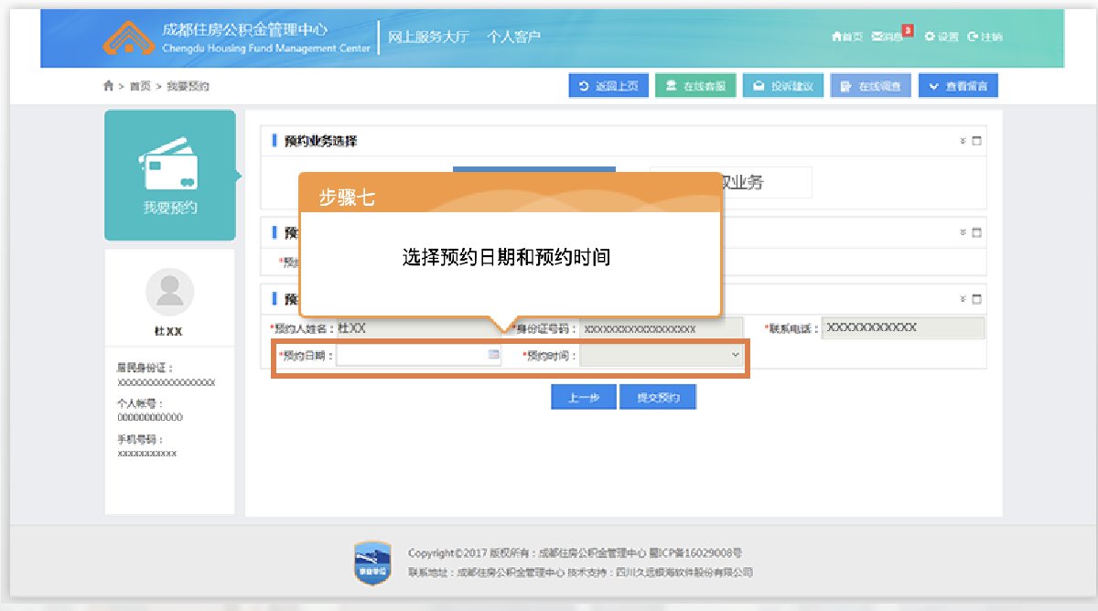The height and width of the screenshot is (611, 1098).
Task: Open 投诉建议 complaints and suggestions
Action: tap(782, 86)
